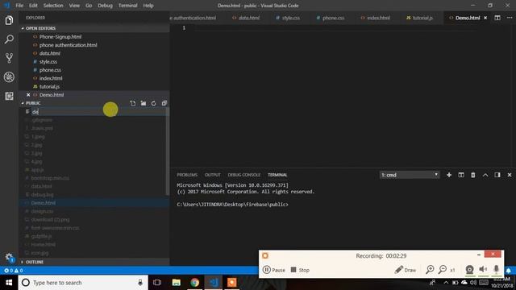516x290 pixels.
Task: Switch to the style.css editor tab
Action: tap(288, 18)
